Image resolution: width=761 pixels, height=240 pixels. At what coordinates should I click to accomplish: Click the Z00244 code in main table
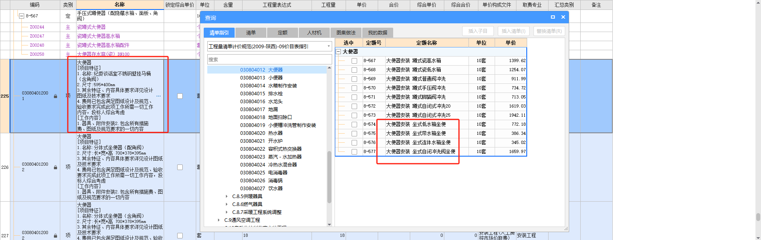click(37, 27)
